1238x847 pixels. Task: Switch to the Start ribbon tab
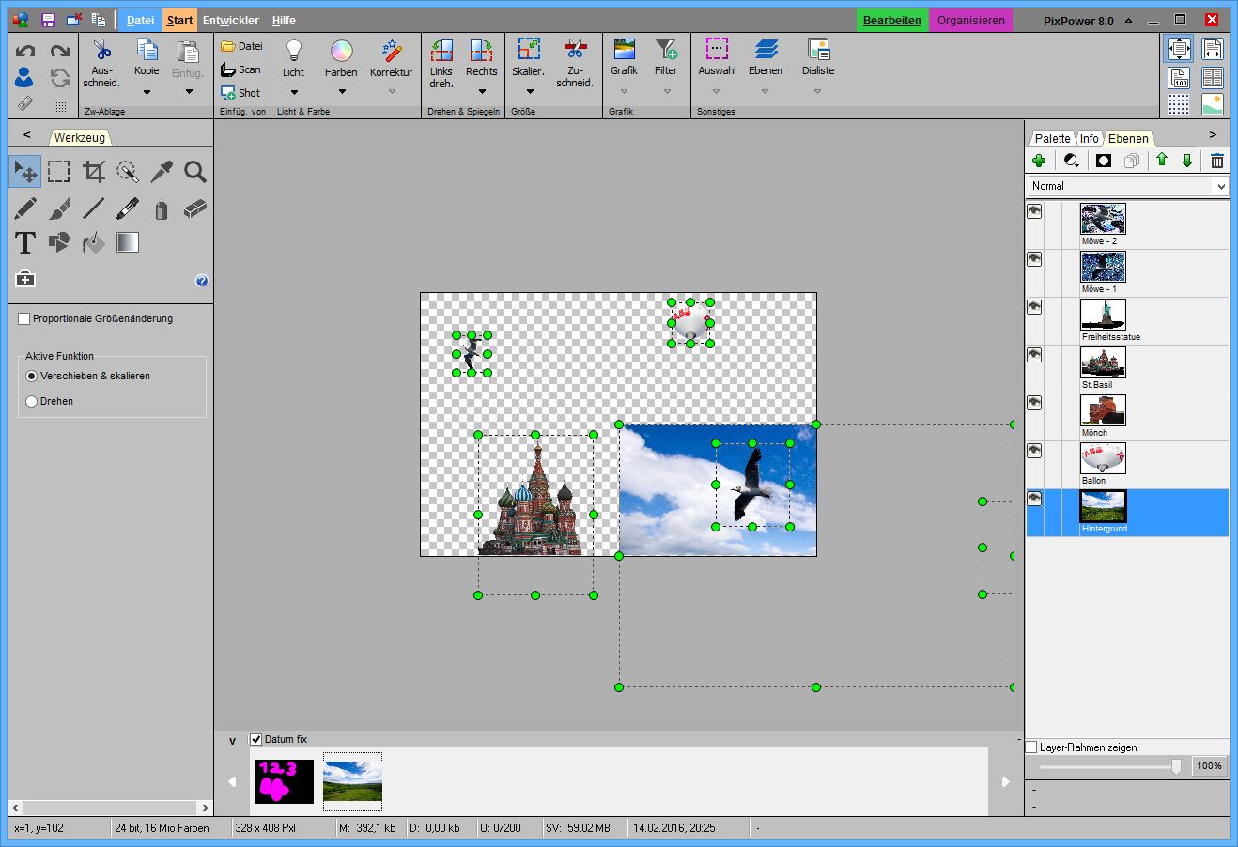(x=179, y=20)
